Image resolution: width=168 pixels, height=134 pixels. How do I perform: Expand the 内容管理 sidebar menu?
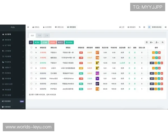(13, 56)
